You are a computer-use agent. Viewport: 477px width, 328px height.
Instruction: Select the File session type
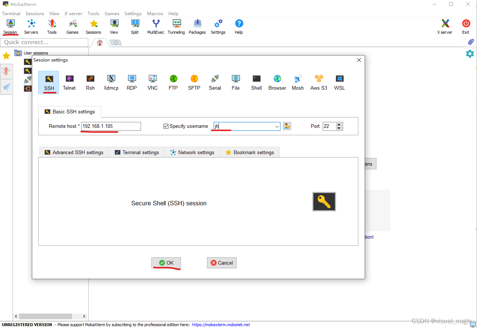click(236, 82)
